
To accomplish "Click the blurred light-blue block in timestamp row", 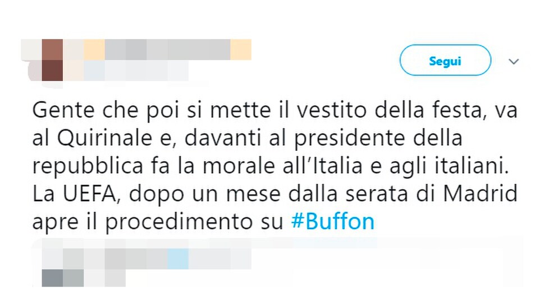I will pos(178,259).
